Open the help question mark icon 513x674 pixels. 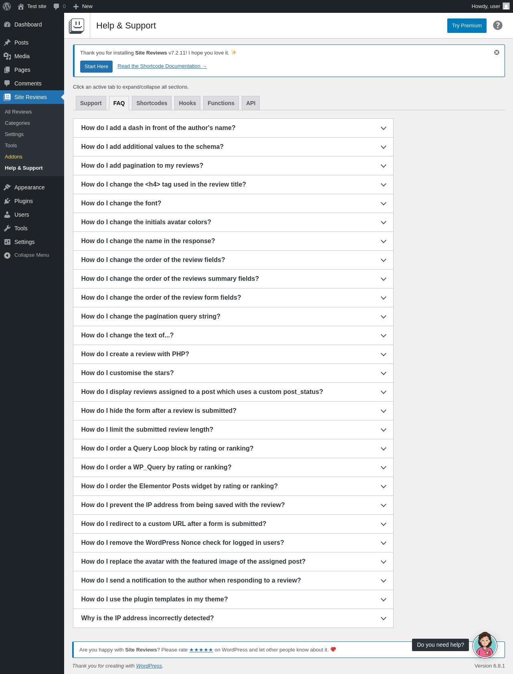tap(498, 25)
